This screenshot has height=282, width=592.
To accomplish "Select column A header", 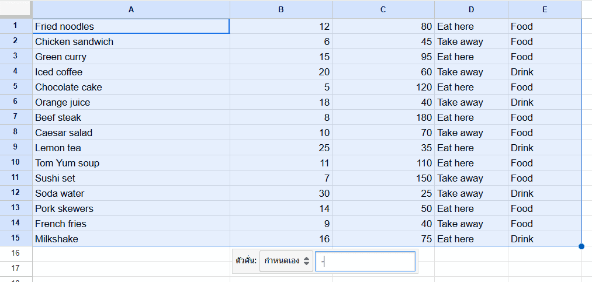I will click(131, 9).
